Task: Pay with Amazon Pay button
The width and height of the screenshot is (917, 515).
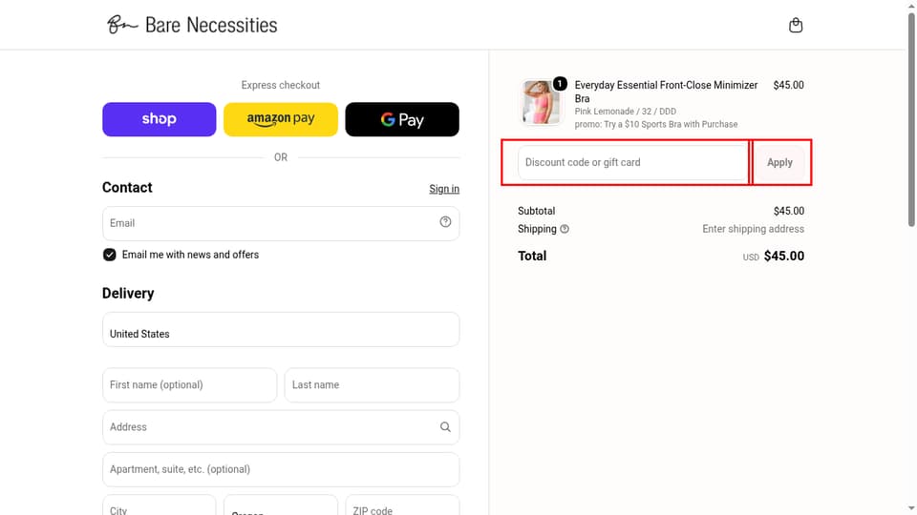Action: 281,119
